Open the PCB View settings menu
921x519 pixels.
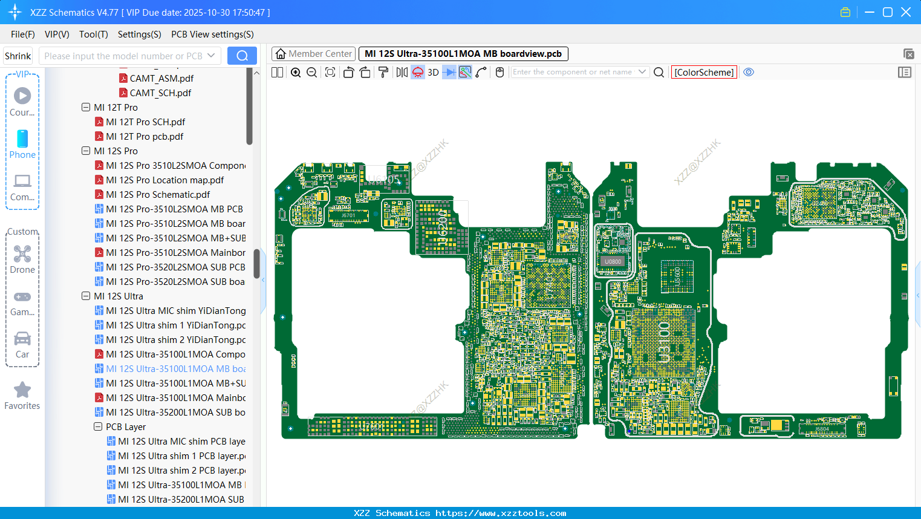coord(212,34)
